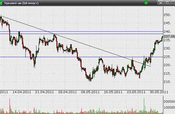Minimize the Уркалий-ао chart window

[161, 2]
